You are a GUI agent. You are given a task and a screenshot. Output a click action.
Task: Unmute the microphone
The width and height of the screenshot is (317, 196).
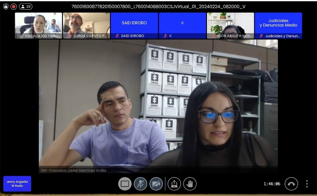140,184
